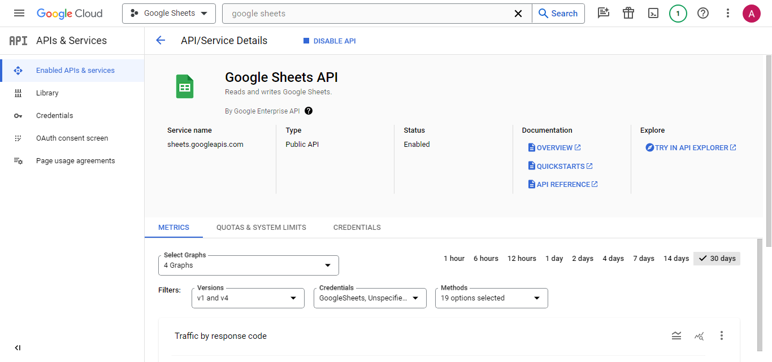Switch to the Credentials tab
772x362 pixels.
357,228
